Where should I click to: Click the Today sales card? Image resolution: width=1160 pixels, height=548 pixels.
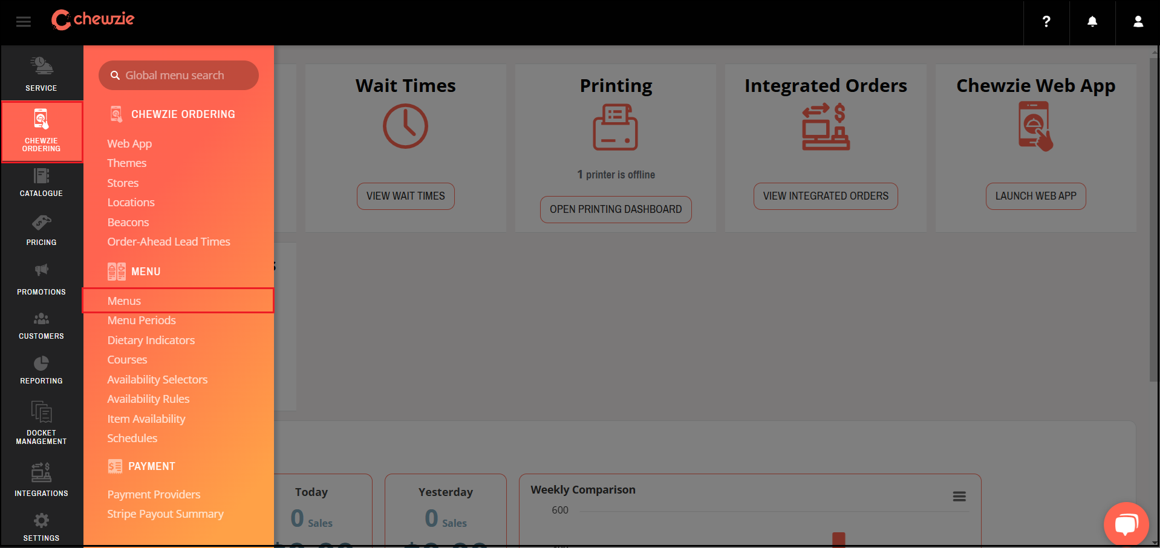[x=323, y=510]
